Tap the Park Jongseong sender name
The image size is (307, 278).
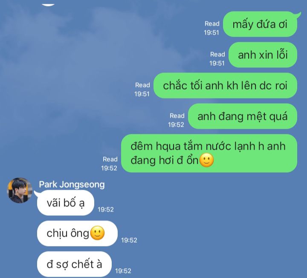click(72, 185)
